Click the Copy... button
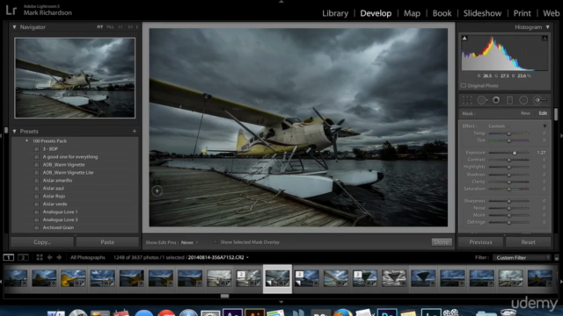Screen dimensions: 563x316 pos(42,242)
